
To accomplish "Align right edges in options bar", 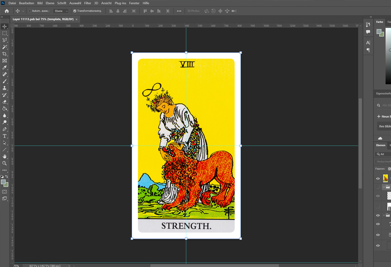I will pyautogui.click(x=125, y=11).
